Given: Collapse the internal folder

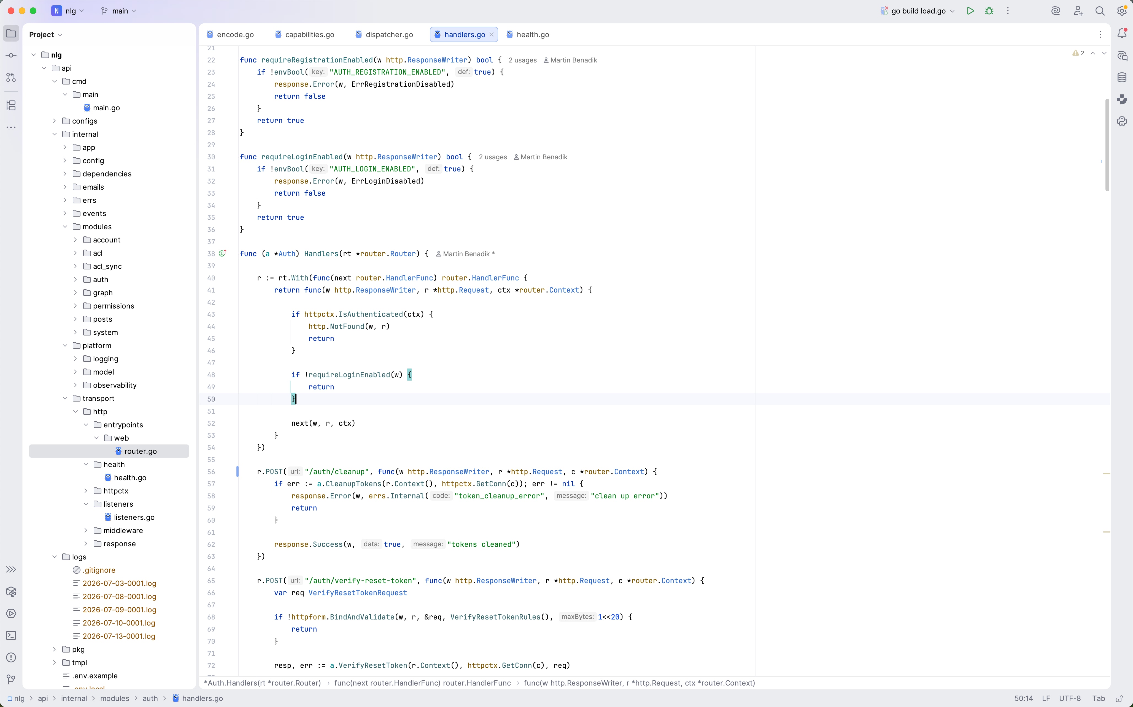Looking at the screenshot, I should [x=54, y=134].
